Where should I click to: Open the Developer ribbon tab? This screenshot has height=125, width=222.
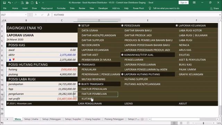103,8
